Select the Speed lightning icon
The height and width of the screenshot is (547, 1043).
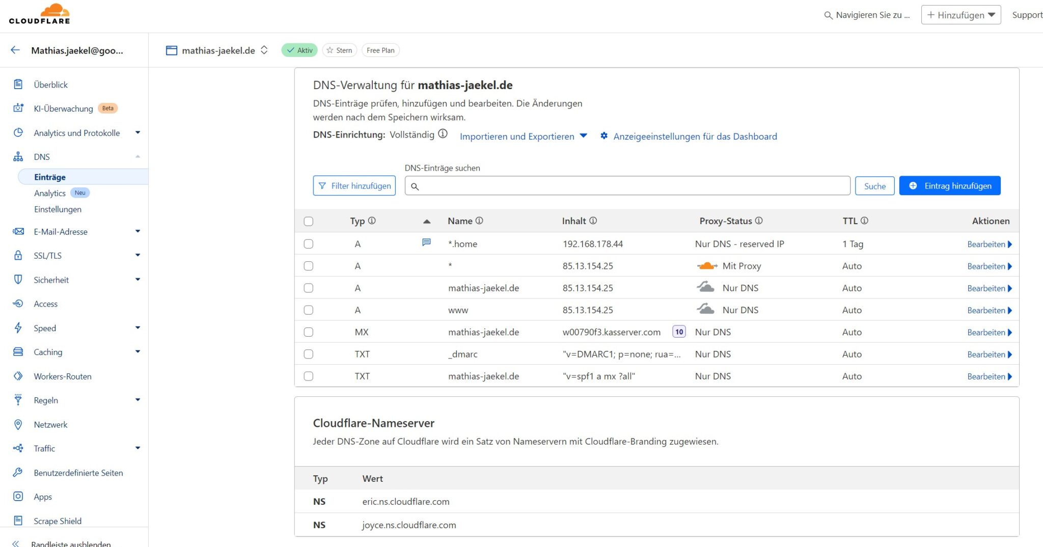tap(18, 327)
